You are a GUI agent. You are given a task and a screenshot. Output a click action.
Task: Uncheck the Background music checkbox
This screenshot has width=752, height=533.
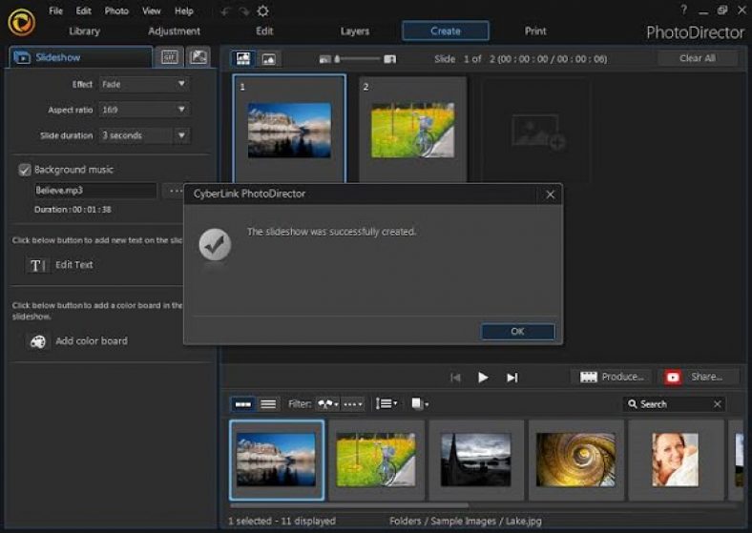pos(25,170)
